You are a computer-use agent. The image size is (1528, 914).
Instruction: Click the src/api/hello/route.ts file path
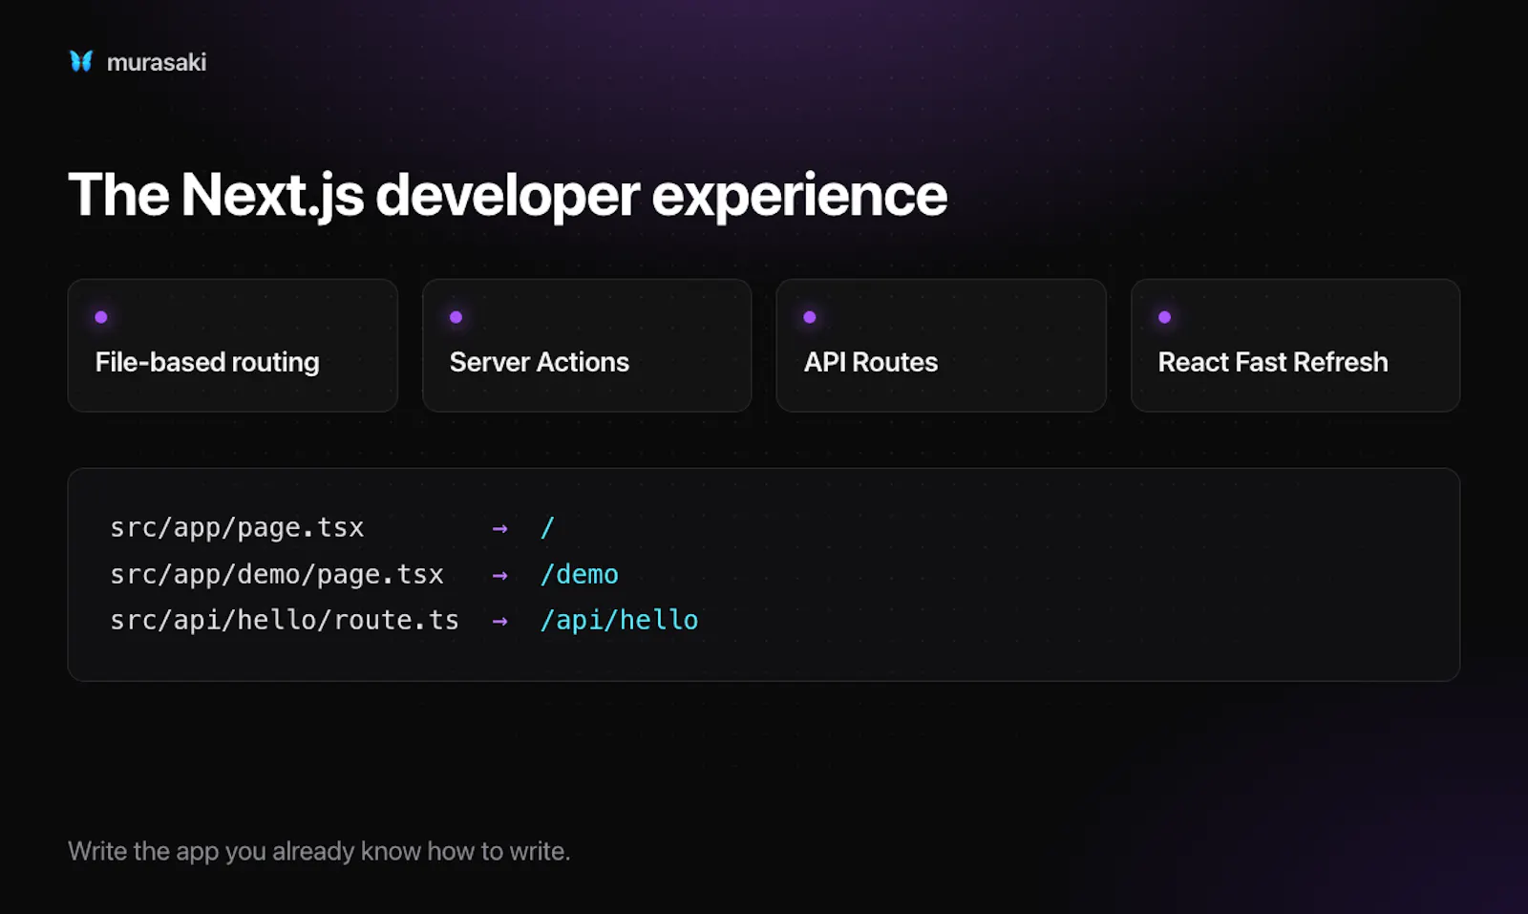coord(285,620)
